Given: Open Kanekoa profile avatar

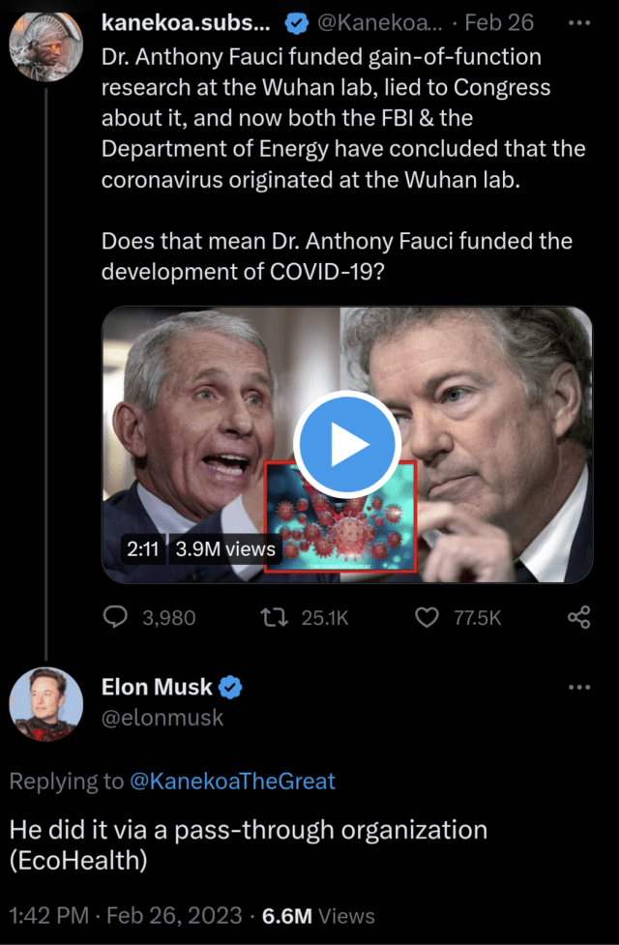Looking at the screenshot, I should tap(45, 46).
